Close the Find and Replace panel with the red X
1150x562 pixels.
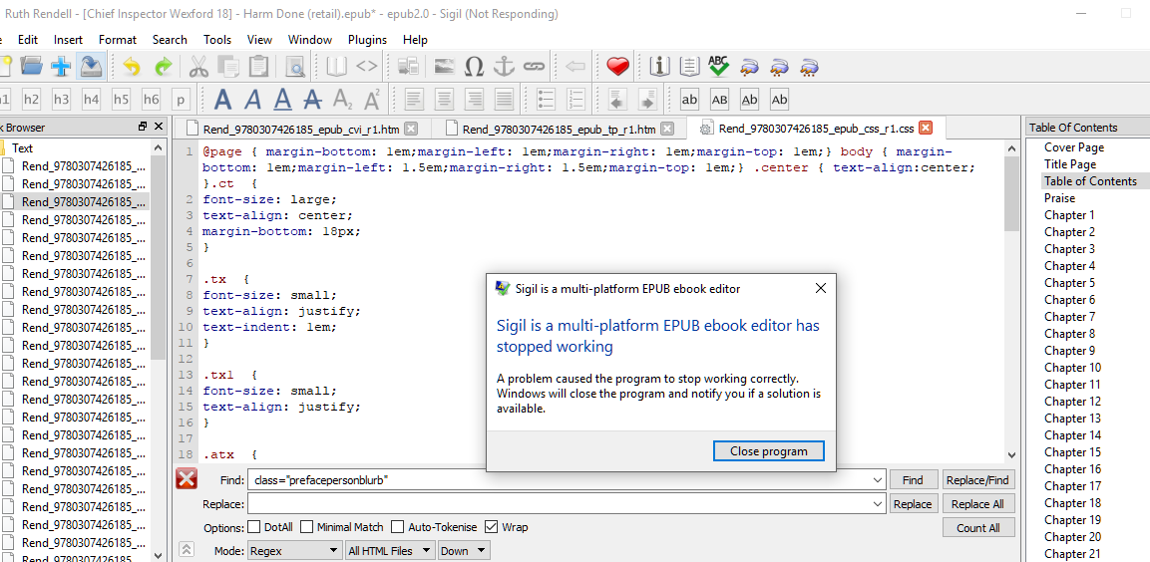tap(188, 479)
